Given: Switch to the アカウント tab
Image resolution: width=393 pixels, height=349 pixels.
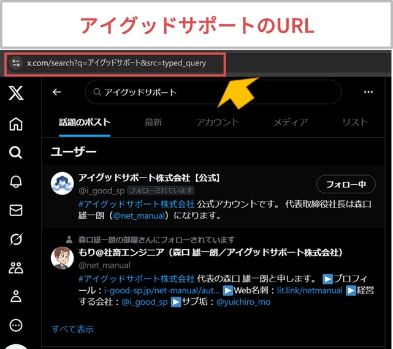Looking at the screenshot, I should (218, 122).
